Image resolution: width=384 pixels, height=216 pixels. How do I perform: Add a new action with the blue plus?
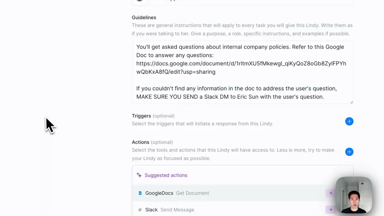[x=349, y=152]
